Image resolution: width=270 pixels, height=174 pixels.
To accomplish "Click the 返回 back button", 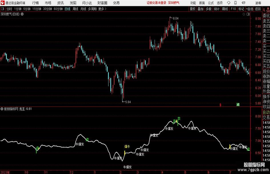I will click(258, 9).
